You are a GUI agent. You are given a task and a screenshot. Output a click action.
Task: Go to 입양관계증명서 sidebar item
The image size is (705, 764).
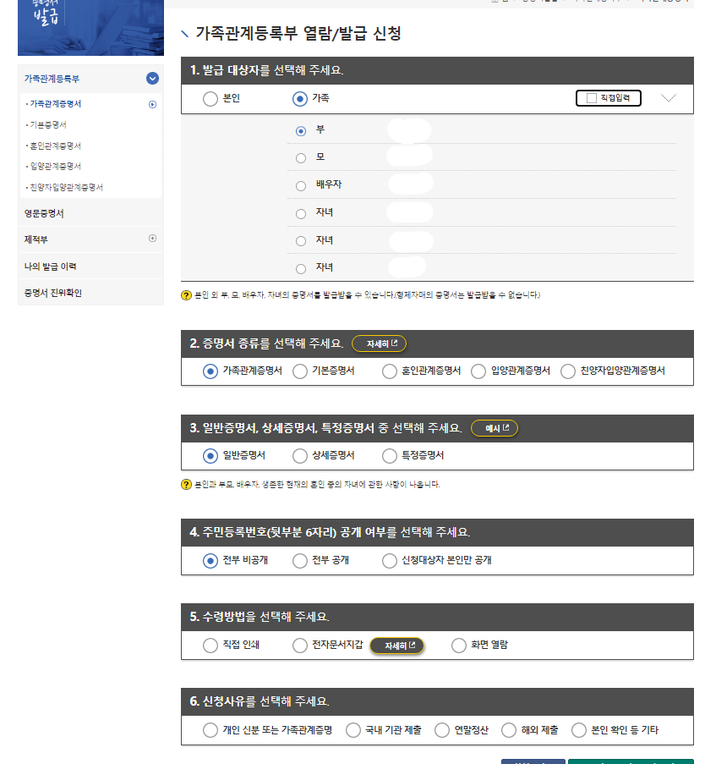56,166
